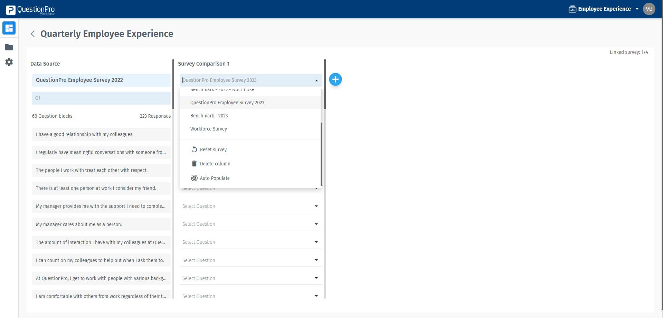Select Auto Populate option
This screenshot has width=663, height=318.
(215, 178)
